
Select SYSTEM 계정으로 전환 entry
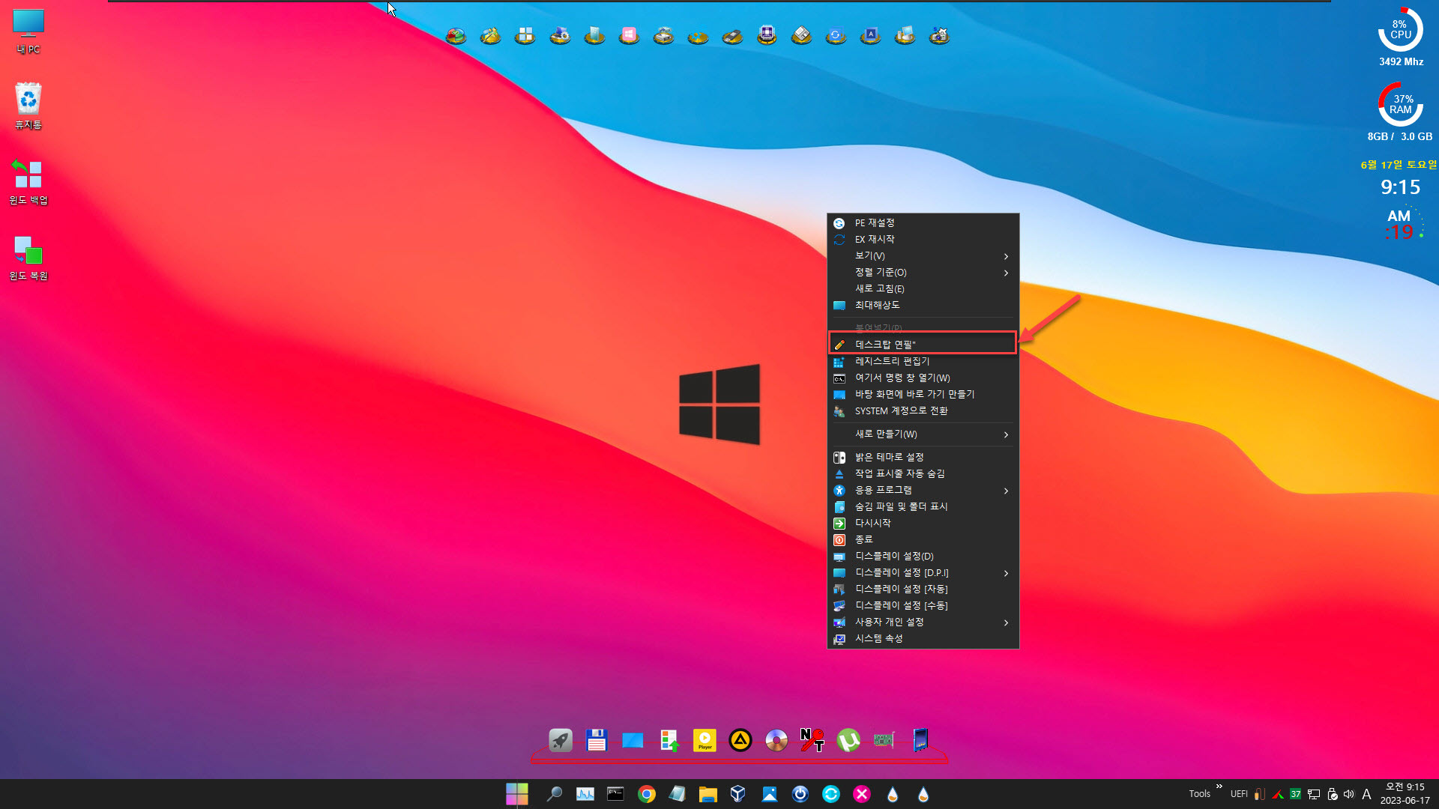[x=923, y=410]
